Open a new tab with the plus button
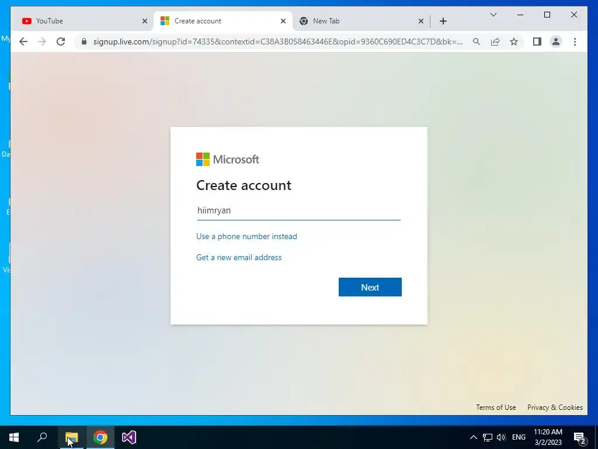Image resolution: width=598 pixels, height=449 pixels. click(x=443, y=21)
